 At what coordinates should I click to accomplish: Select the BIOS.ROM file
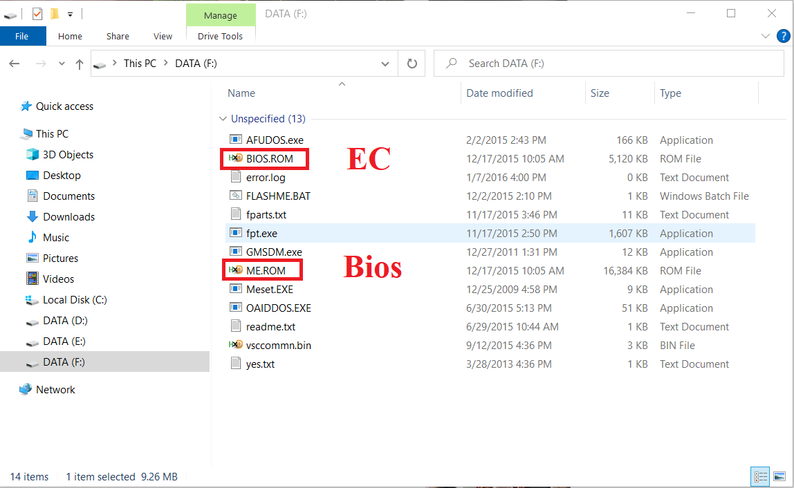(270, 158)
